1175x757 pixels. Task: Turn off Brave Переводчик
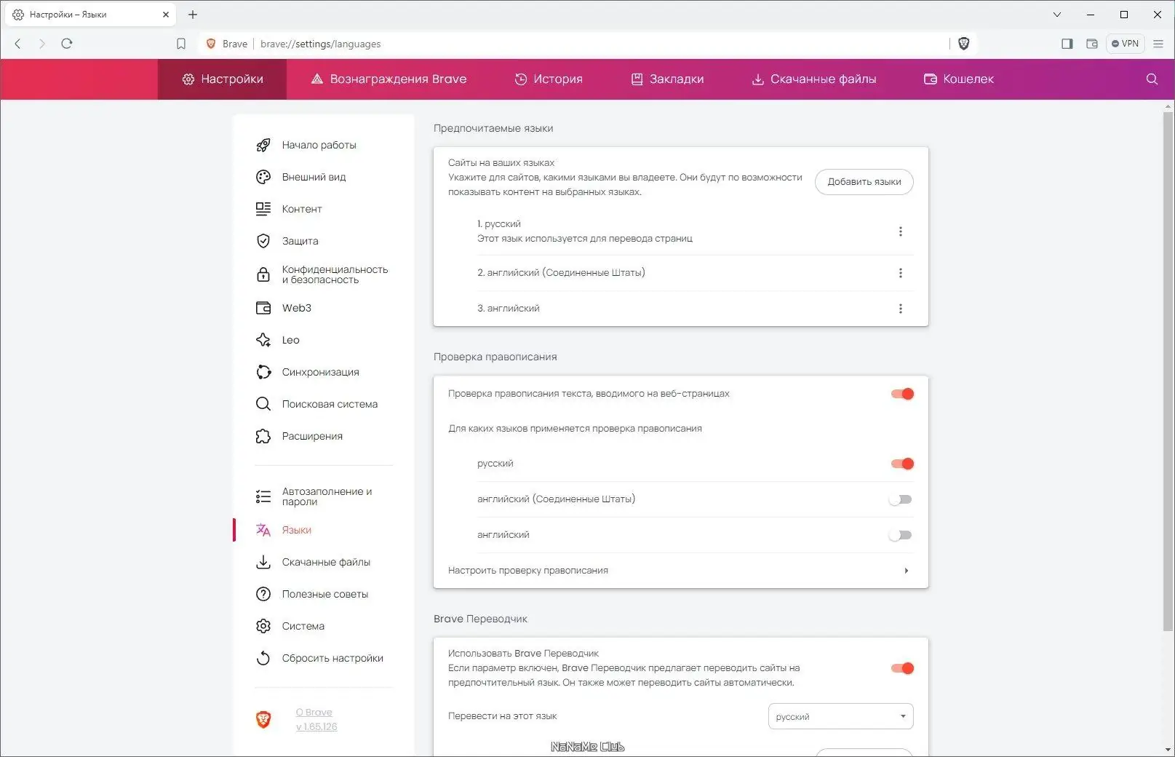tap(901, 667)
